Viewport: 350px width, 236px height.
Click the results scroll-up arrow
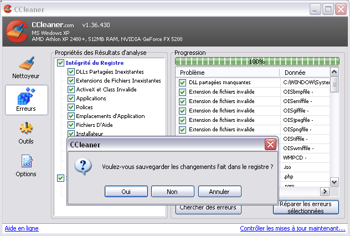(334, 72)
